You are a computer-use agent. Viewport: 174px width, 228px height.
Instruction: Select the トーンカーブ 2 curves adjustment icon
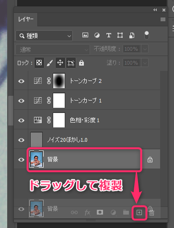[38, 81]
